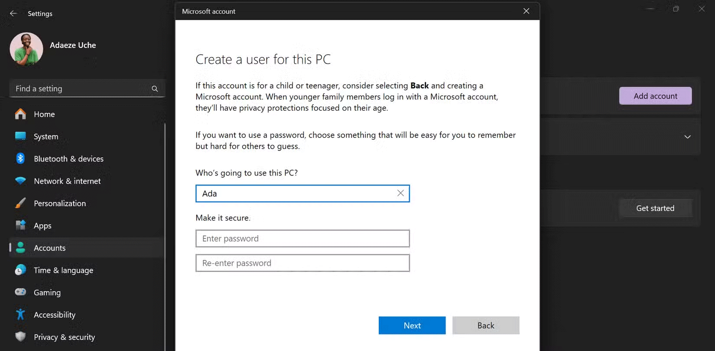Click the Re-enter password field
Viewport: 715px width, 351px height.
[x=302, y=263]
